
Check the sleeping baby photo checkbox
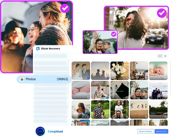click(166, 78)
